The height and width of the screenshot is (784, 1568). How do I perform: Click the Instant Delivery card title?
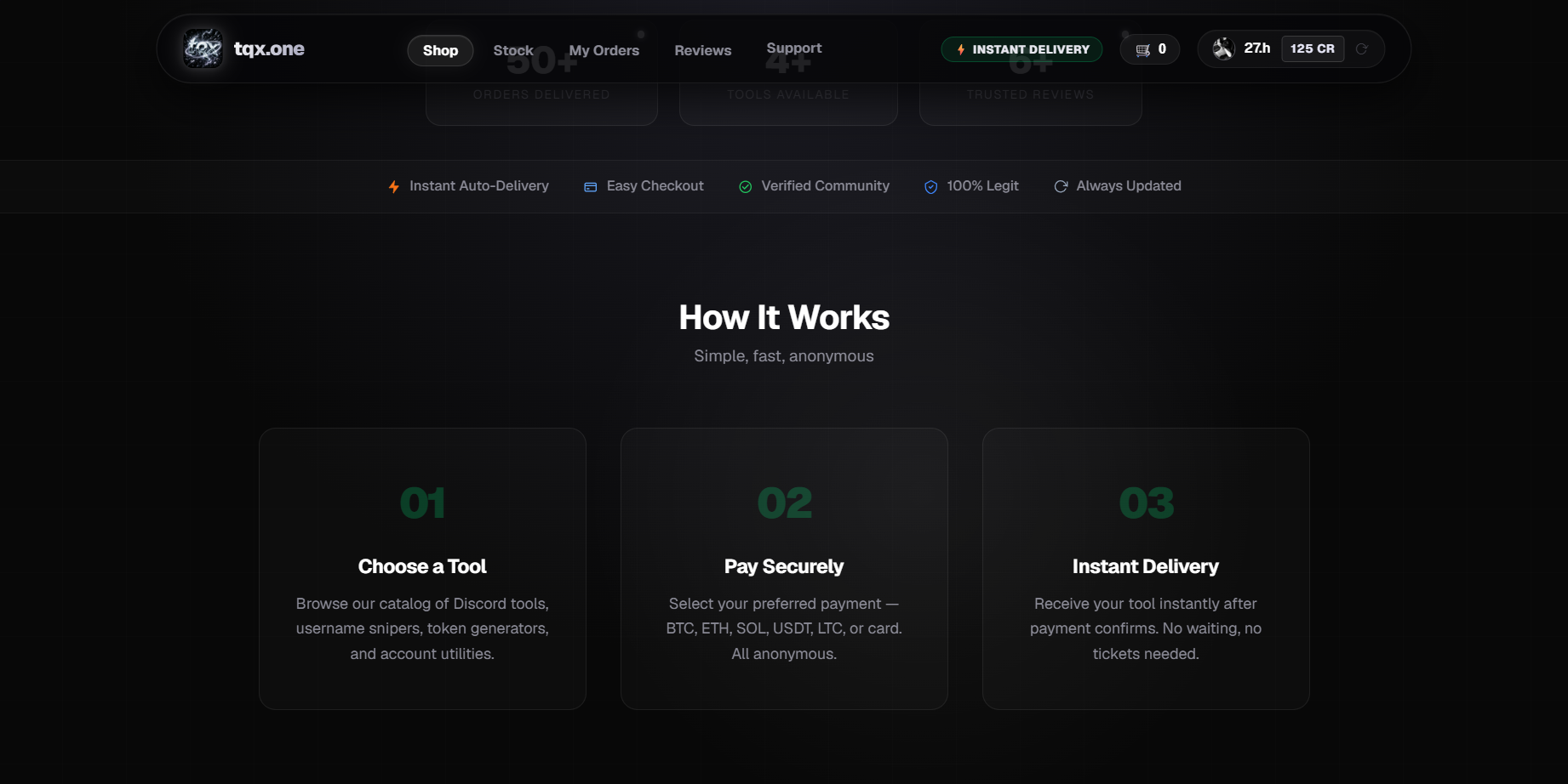click(1146, 566)
